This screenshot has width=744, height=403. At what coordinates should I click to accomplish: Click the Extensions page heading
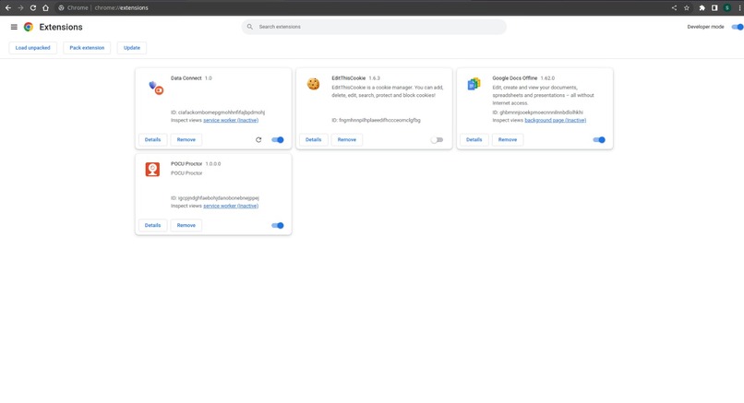coord(61,27)
